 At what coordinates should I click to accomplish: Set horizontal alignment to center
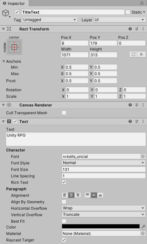click(71, 195)
